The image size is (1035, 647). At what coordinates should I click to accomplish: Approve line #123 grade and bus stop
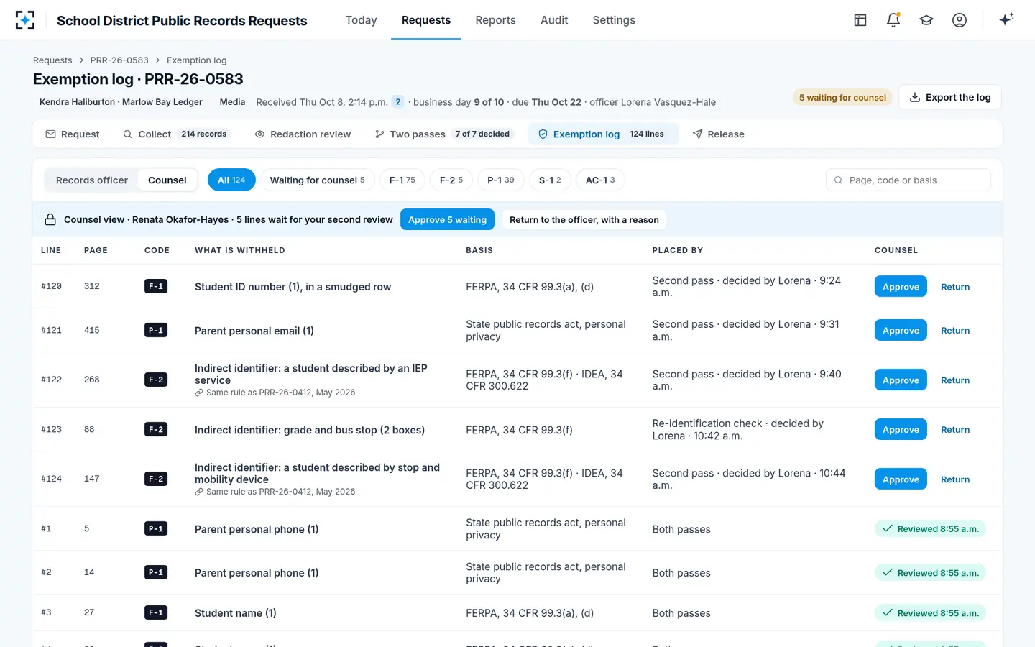[901, 430]
